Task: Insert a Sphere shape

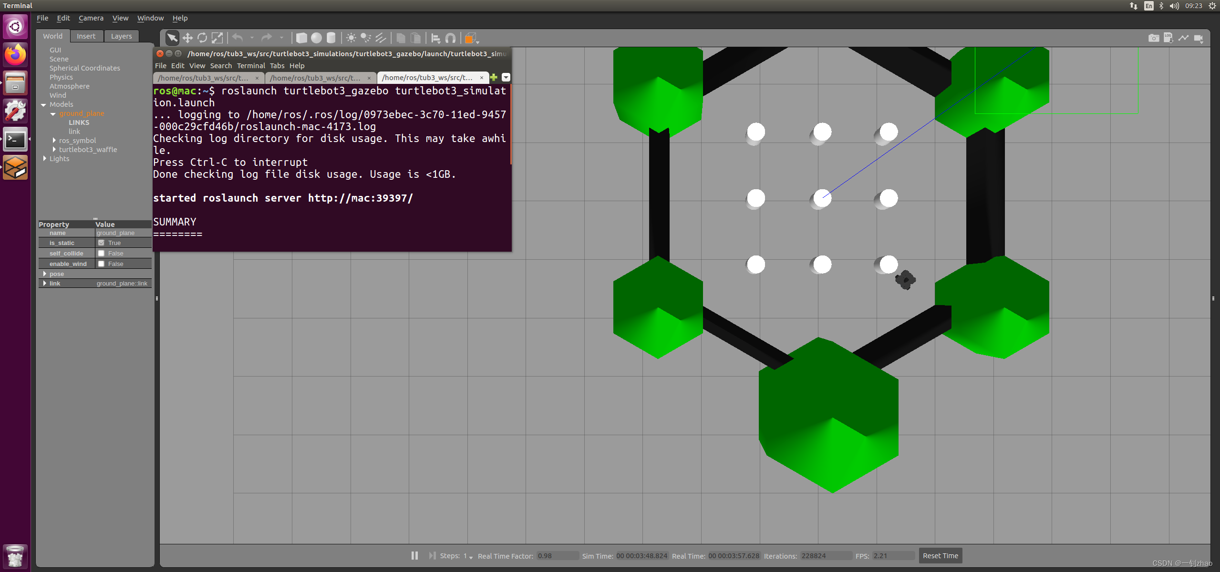Action: pos(316,38)
